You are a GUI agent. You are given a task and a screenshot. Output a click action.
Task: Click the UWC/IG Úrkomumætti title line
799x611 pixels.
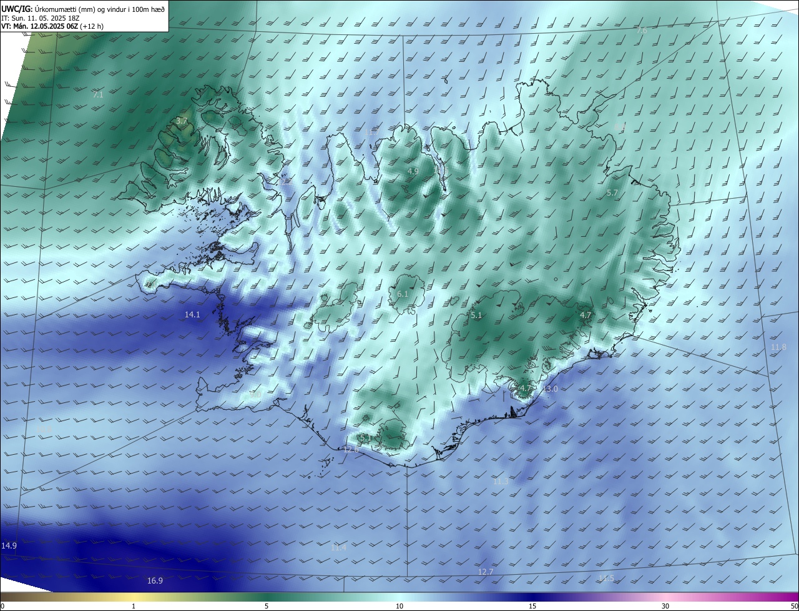pyautogui.click(x=83, y=8)
